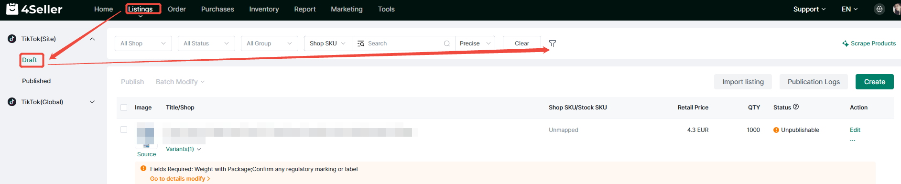
Task: Select Draft in the sidebar
Action: click(x=30, y=60)
